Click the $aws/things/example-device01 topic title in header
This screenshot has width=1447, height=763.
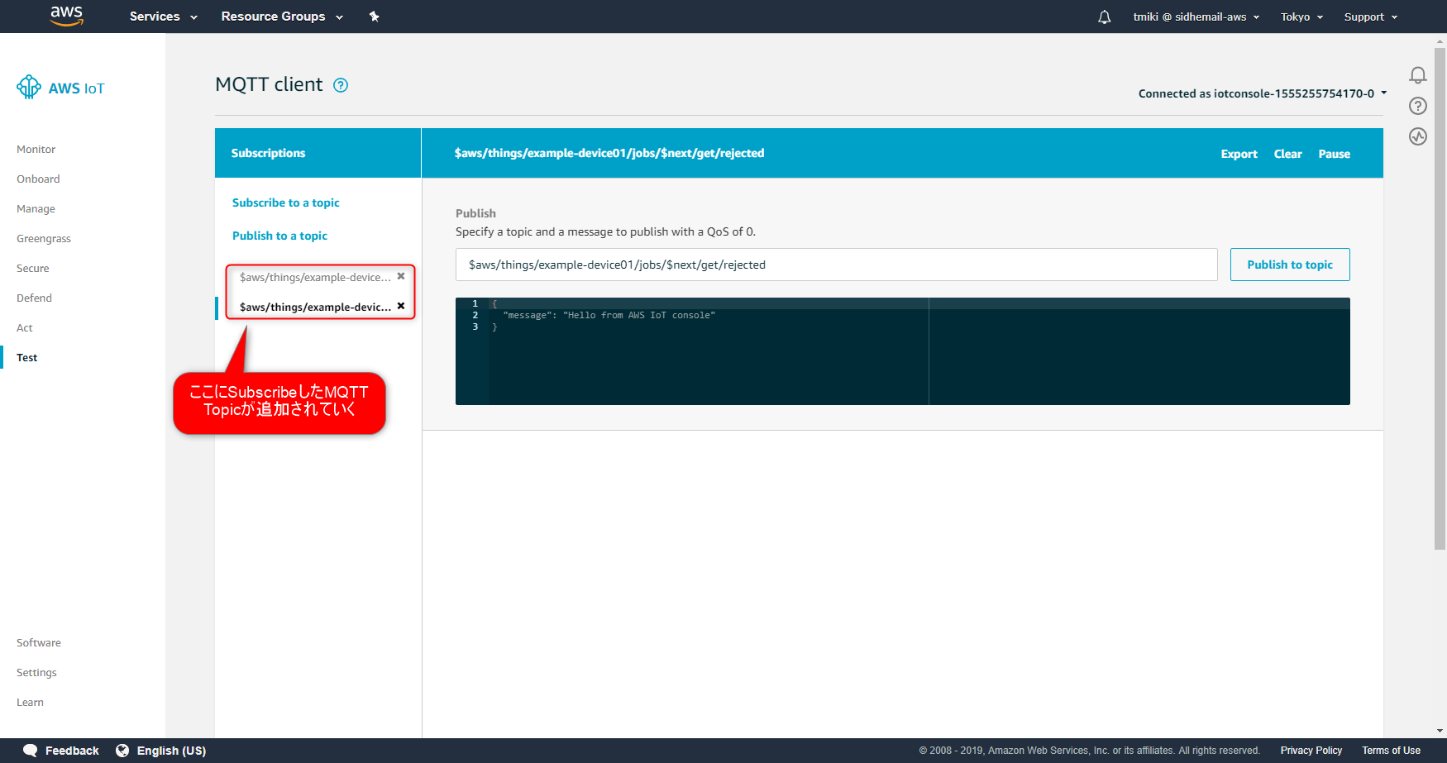point(609,153)
